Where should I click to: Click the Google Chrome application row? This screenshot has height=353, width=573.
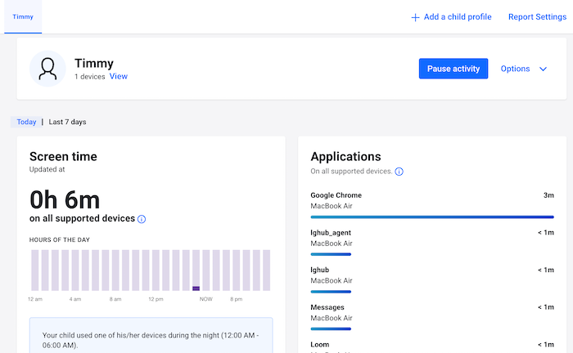pos(432,206)
